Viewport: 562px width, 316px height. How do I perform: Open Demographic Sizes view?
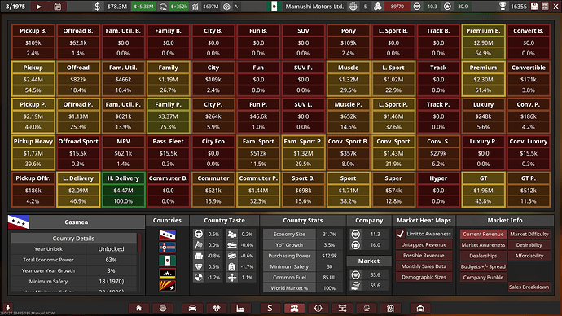click(x=424, y=277)
